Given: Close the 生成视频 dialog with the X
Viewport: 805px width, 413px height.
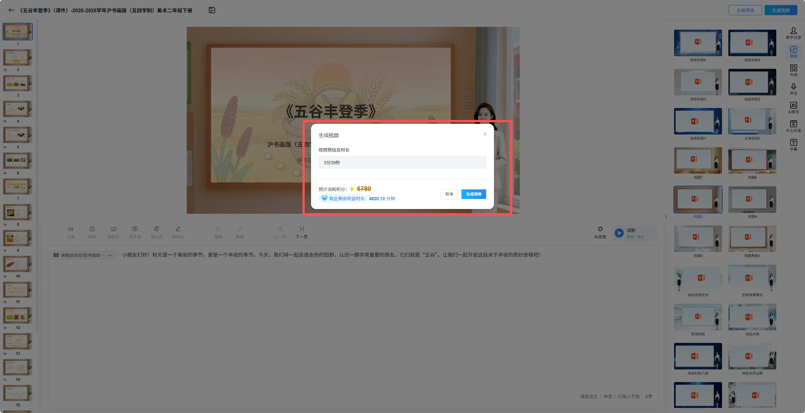Looking at the screenshot, I should (485, 134).
